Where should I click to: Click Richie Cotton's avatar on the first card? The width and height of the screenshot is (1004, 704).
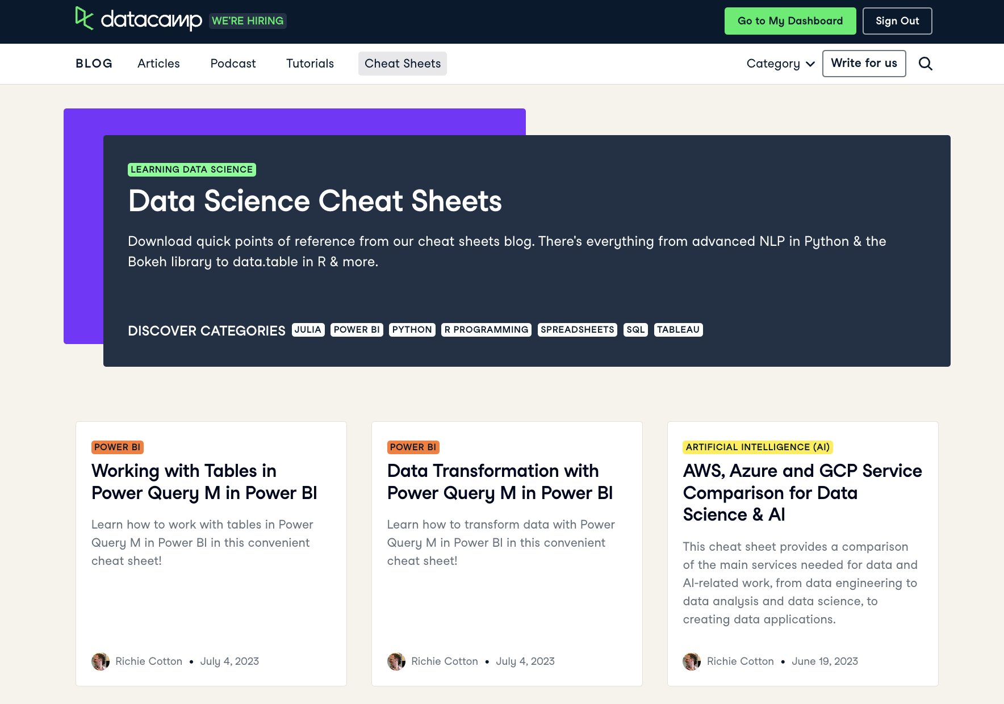tap(101, 661)
